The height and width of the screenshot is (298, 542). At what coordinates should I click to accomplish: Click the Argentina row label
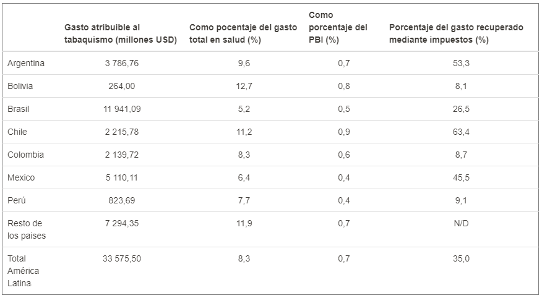26,63
